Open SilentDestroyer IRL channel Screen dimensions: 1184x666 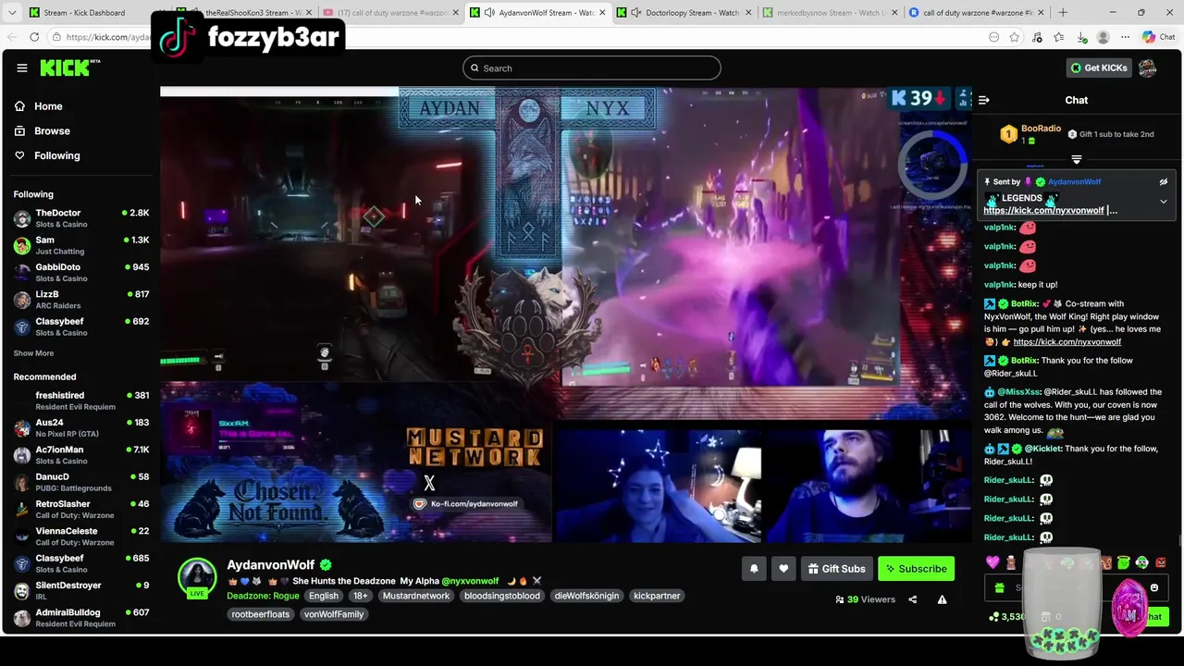(x=80, y=590)
